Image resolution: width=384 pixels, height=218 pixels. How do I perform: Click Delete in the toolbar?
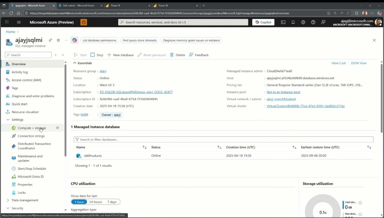tap(177, 55)
